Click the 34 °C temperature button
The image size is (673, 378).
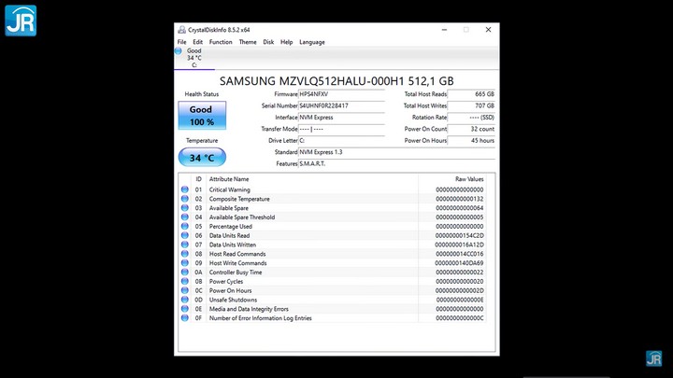click(x=202, y=158)
